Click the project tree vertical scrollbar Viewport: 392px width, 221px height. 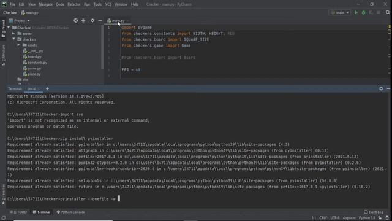102,47
